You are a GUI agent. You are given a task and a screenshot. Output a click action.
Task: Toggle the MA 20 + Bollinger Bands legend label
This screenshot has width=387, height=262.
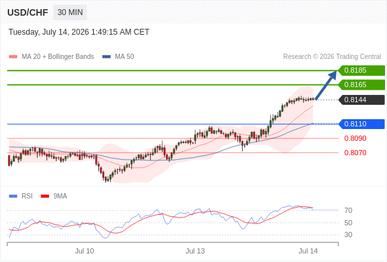pos(58,57)
